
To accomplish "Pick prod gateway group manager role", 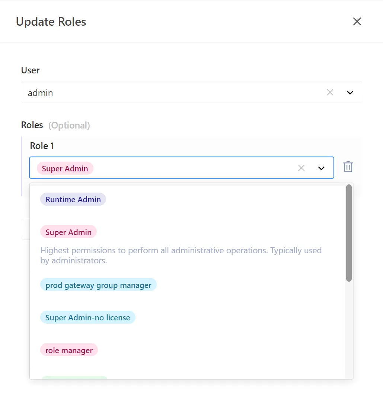I will click(x=98, y=285).
